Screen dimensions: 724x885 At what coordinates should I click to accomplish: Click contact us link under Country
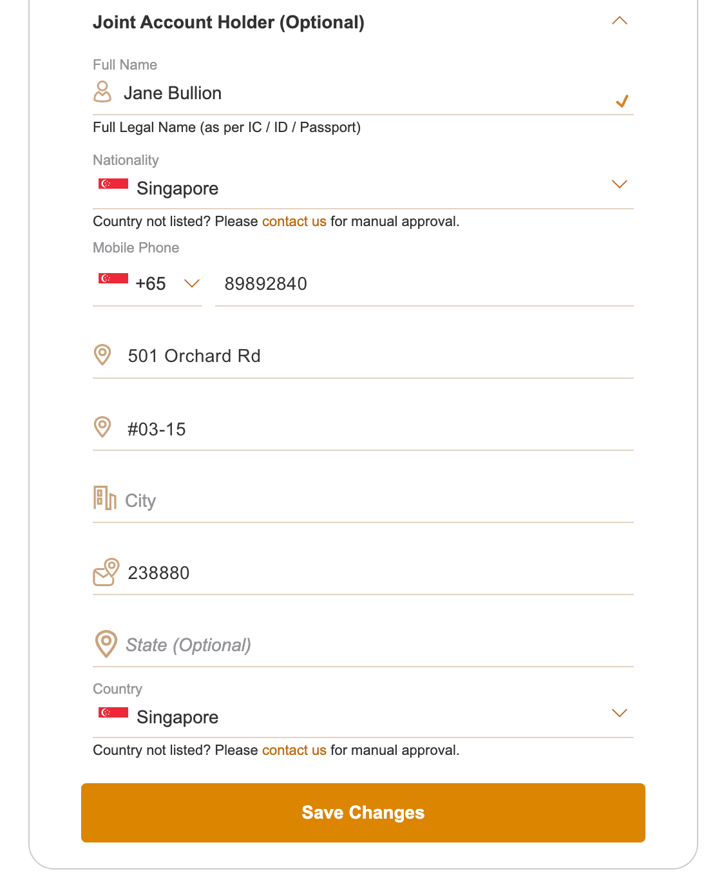[294, 750]
